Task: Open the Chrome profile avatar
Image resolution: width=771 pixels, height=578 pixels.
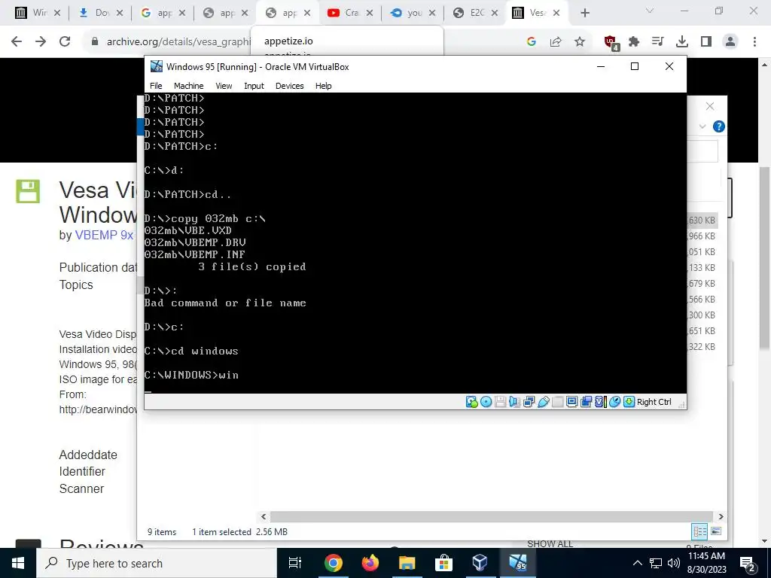Action: [x=730, y=42]
